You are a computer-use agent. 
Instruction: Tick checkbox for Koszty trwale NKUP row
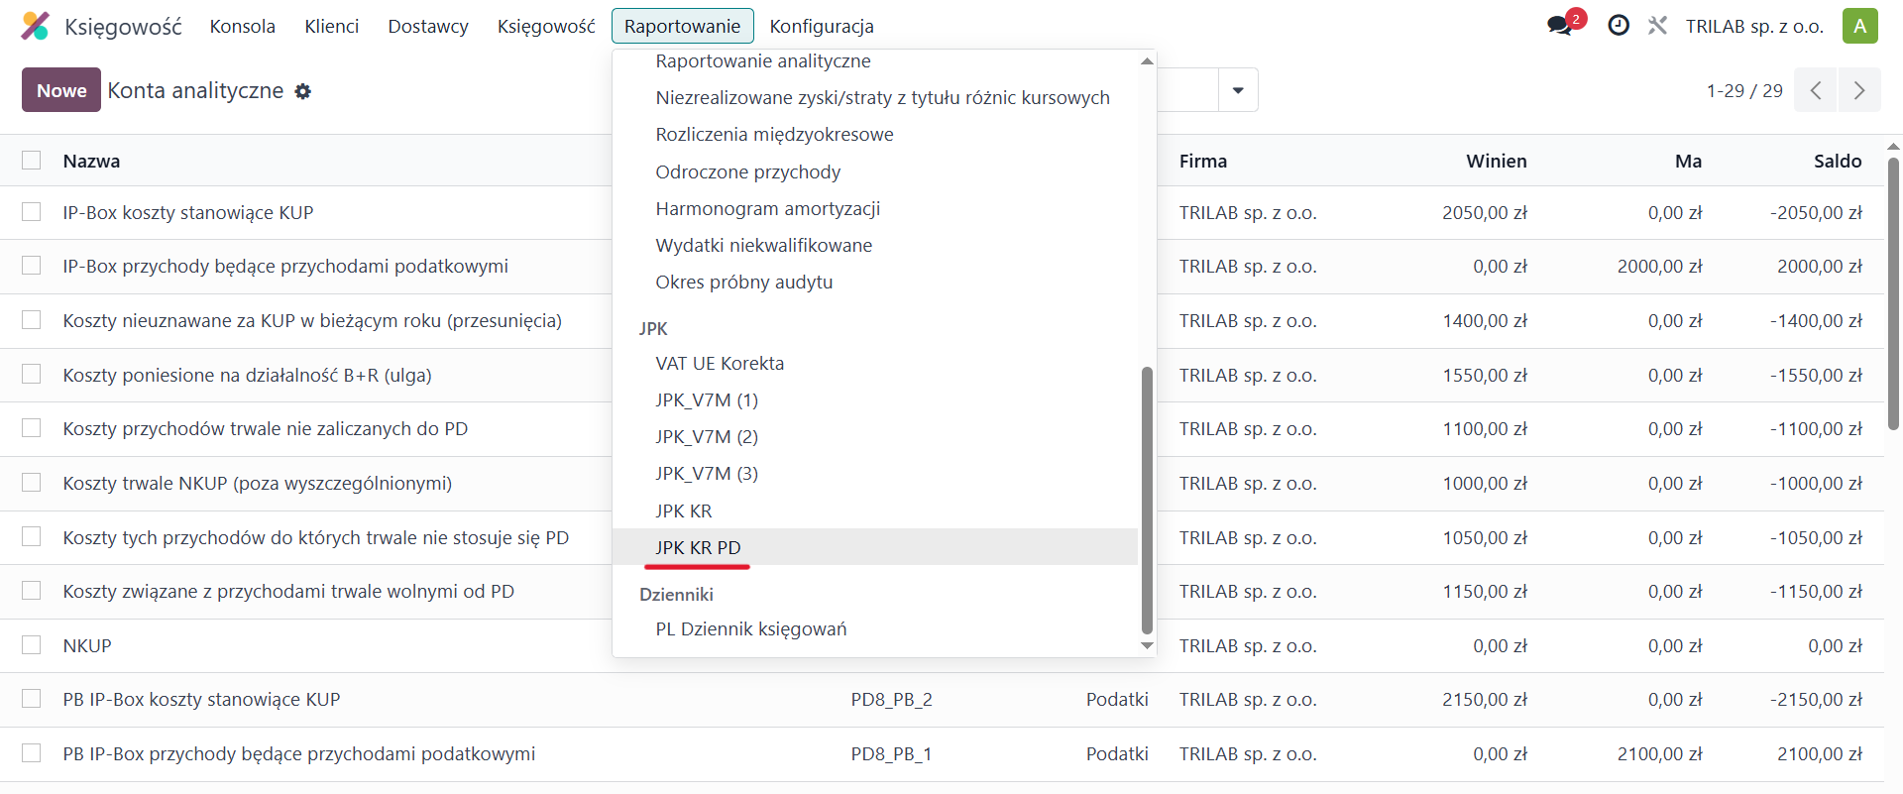pos(32,483)
